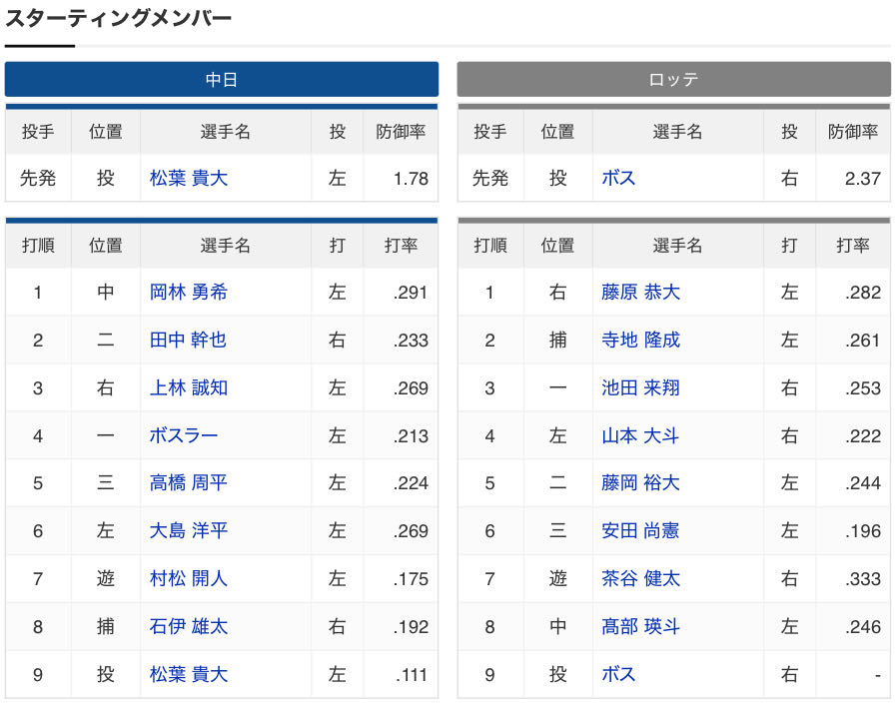896x708 pixels.
Task: Click 大島 洋平 in the lineup
Action: pos(189,531)
